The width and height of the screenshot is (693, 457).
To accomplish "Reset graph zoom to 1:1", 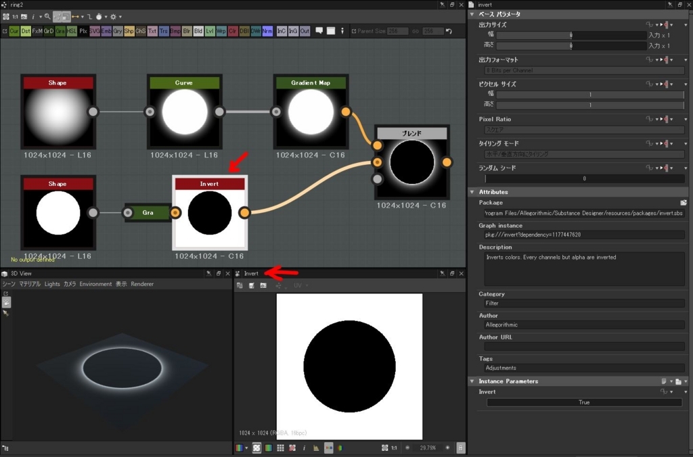I will click(15, 17).
